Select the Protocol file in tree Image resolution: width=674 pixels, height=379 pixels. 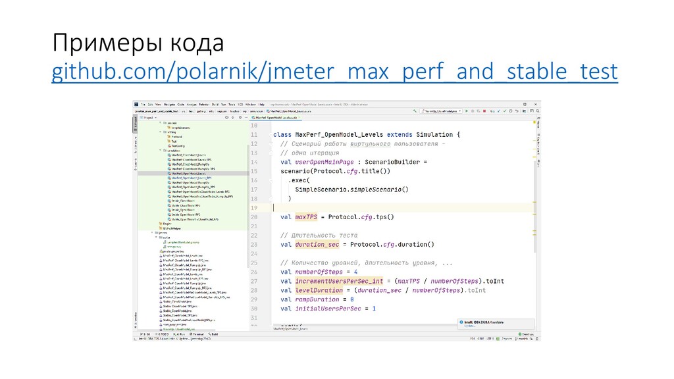pyautogui.click(x=175, y=137)
